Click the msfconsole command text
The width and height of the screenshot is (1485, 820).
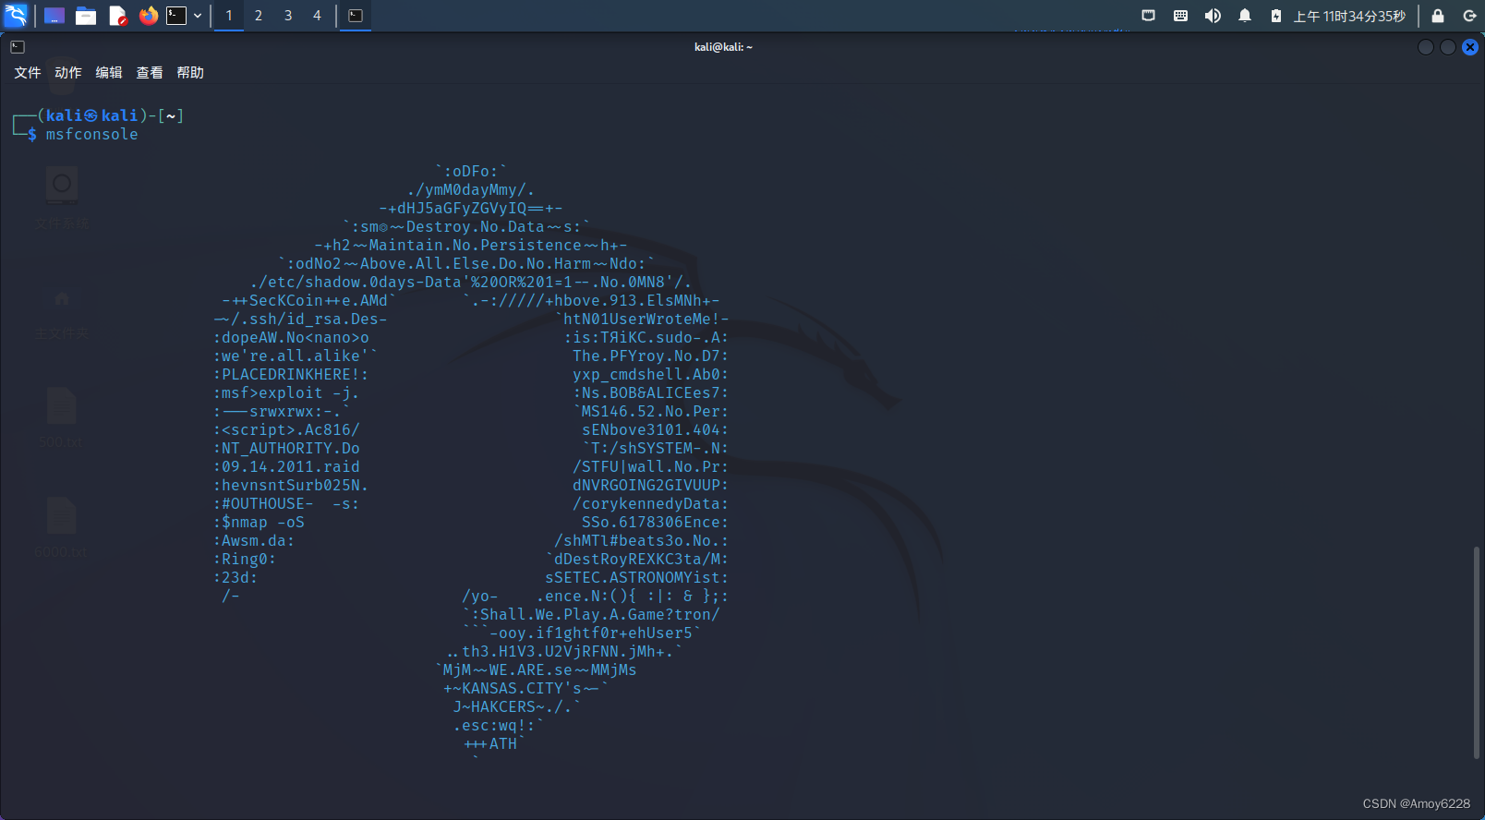92,135
